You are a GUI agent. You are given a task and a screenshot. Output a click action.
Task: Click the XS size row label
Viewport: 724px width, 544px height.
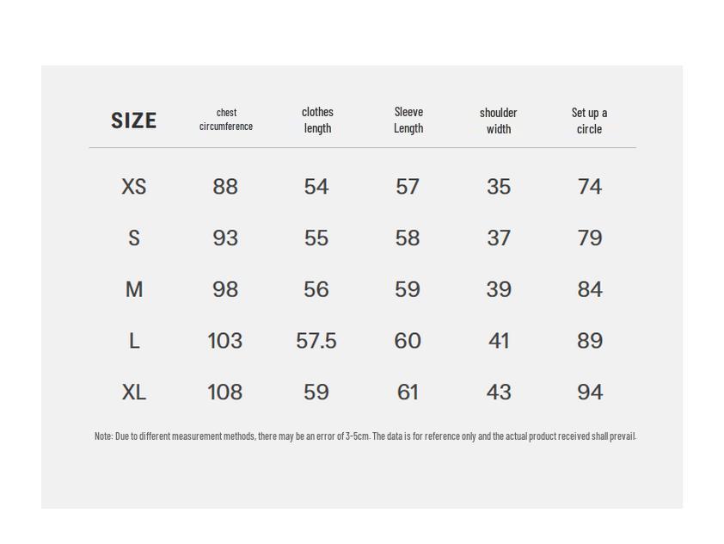pos(134,187)
